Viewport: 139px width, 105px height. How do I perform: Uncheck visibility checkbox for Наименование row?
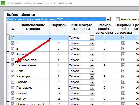pos(12,65)
